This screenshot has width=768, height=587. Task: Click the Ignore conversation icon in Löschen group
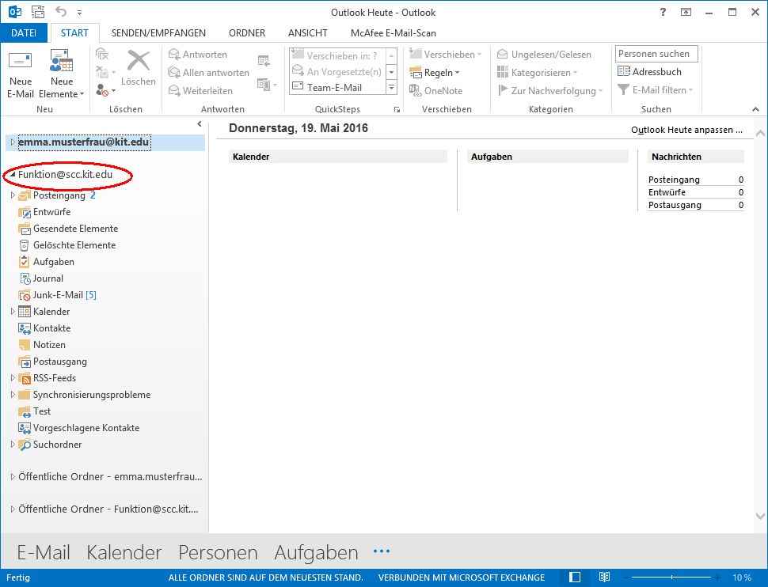point(102,54)
